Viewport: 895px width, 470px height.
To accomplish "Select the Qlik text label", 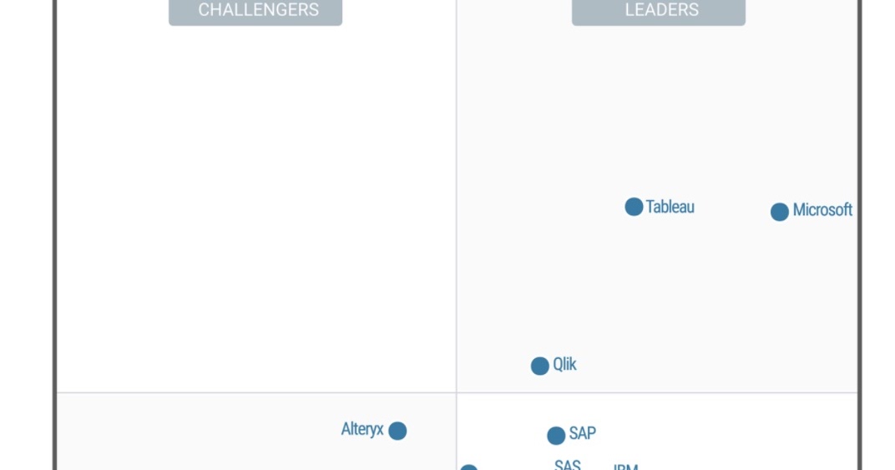I will [x=564, y=364].
